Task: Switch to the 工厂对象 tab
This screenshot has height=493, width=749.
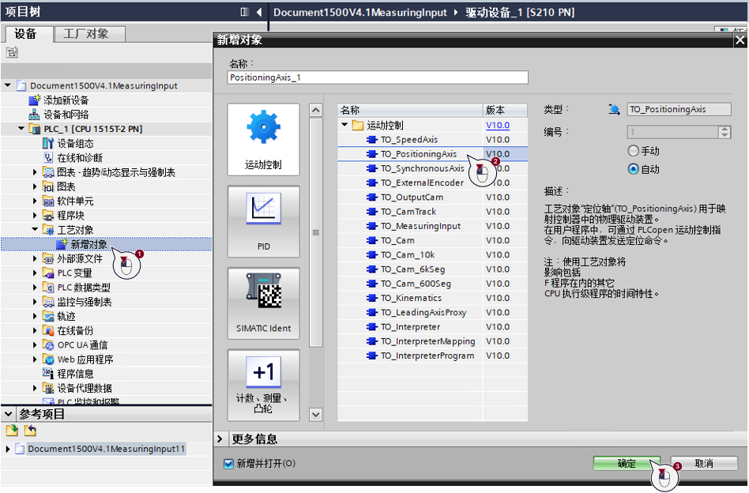Action: (x=89, y=34)
